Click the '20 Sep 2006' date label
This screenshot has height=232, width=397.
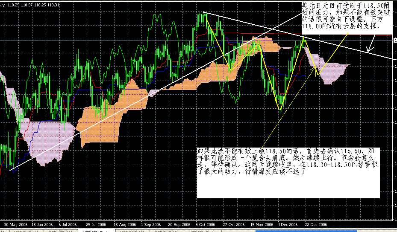coord(179,224)
